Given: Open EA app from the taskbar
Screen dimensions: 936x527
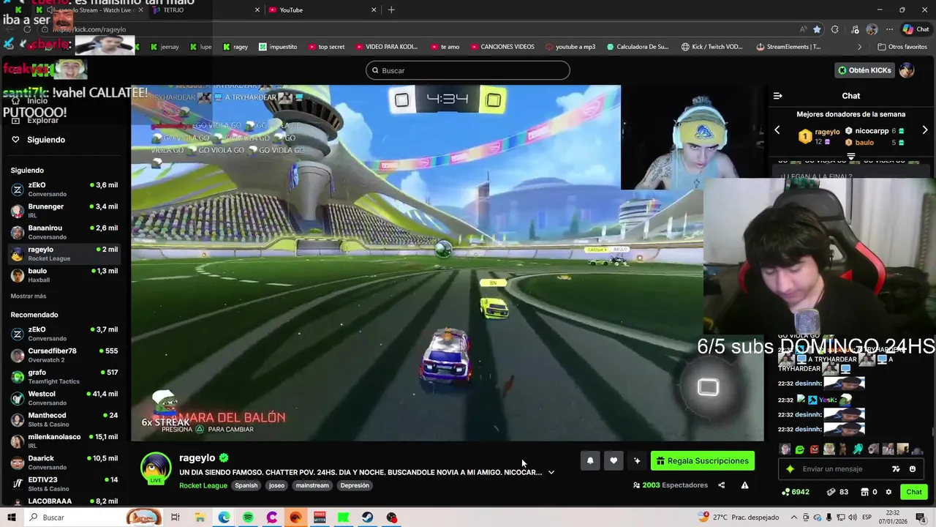Looking at the screenshot, I should coord(295,517).
